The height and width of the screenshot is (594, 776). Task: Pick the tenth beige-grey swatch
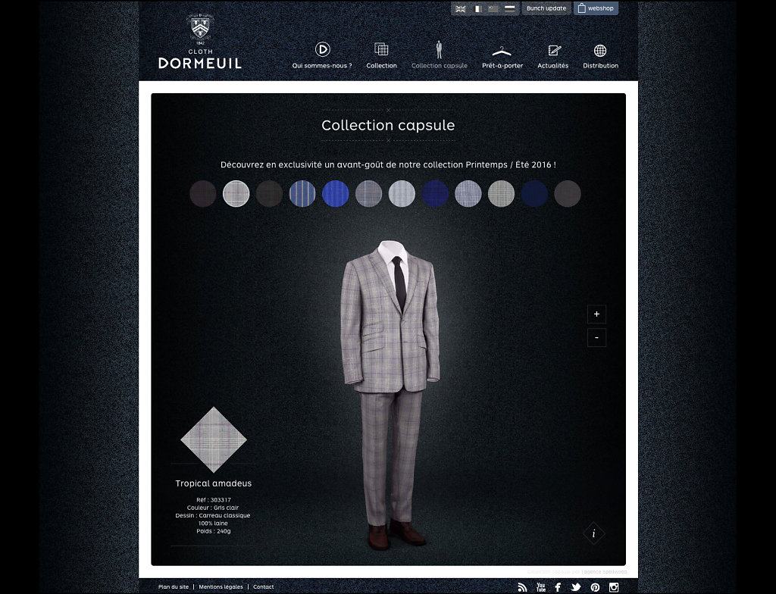[502, 193]
